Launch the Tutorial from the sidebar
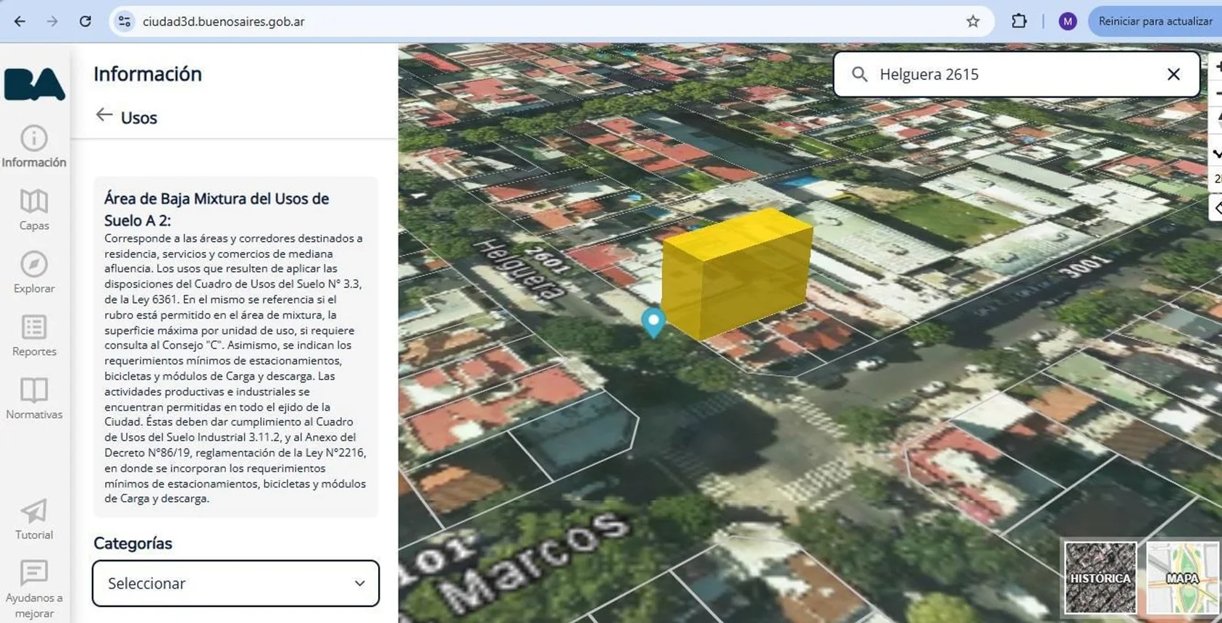Viewport: 1222px width, 623px height. 34,519
